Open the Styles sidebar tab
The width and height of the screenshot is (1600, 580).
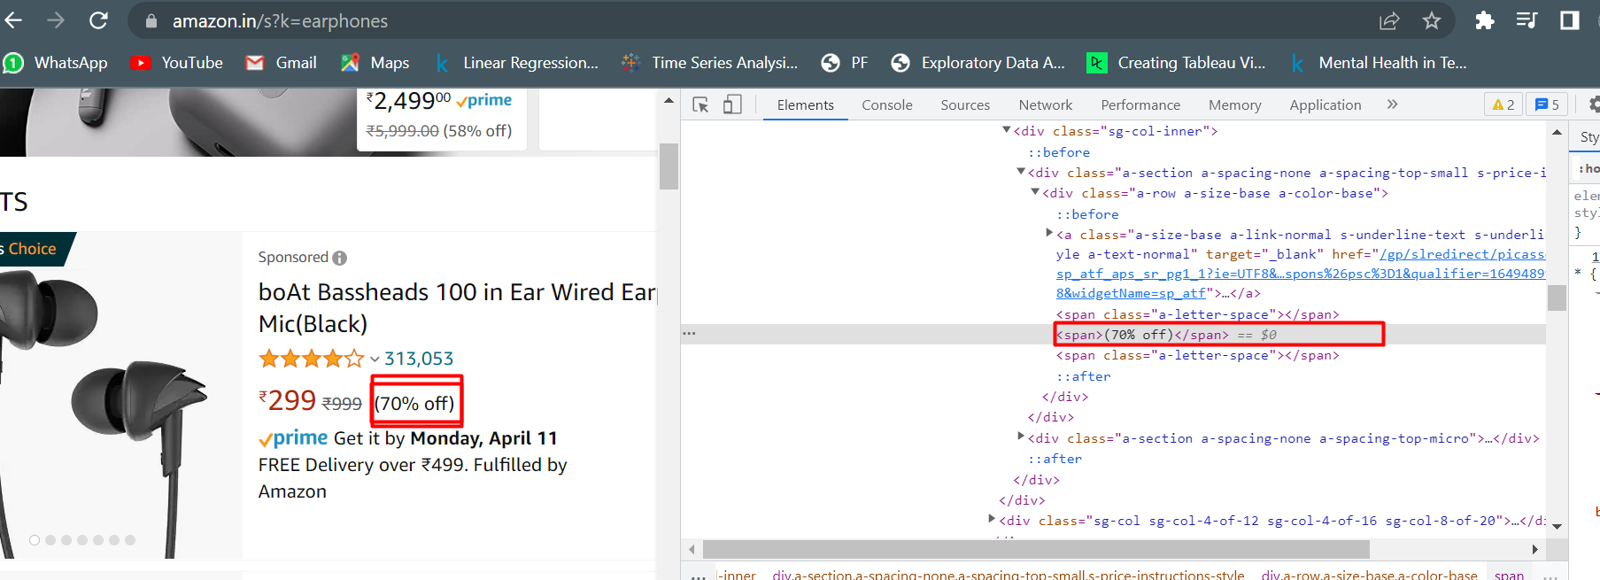(x=1588, y=137)
